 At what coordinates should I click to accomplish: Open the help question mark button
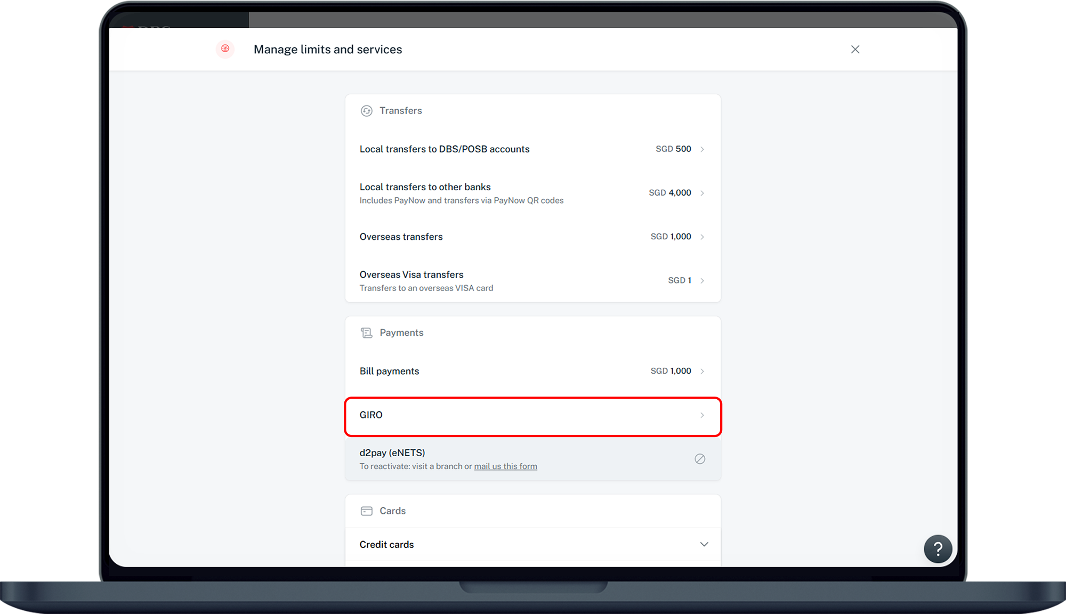click(938, 549)
